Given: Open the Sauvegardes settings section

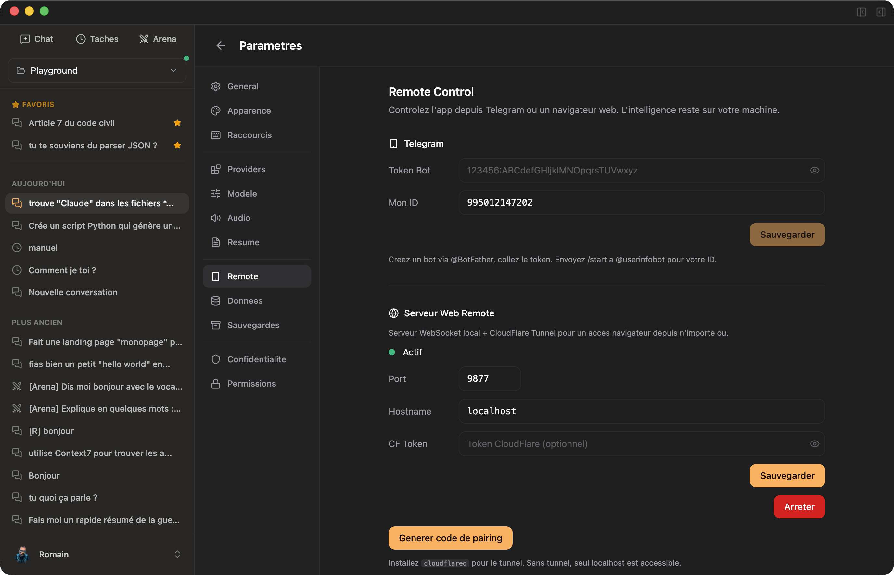Looking at the screenshot, I should pyautogui.click(x=253, y=325).
